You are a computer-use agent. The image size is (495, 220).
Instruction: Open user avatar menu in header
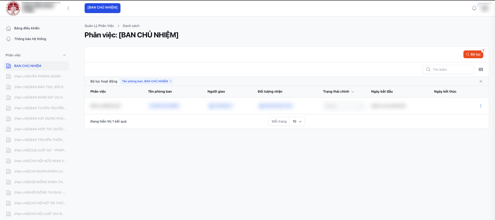click(x=485, y=8)
